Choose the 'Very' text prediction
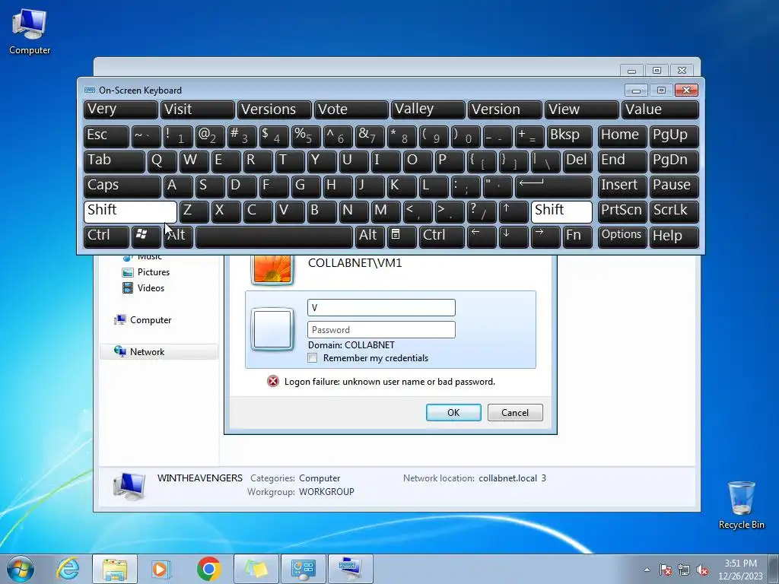This screenshot has height=584, width=779. click(x=121, y=109)
